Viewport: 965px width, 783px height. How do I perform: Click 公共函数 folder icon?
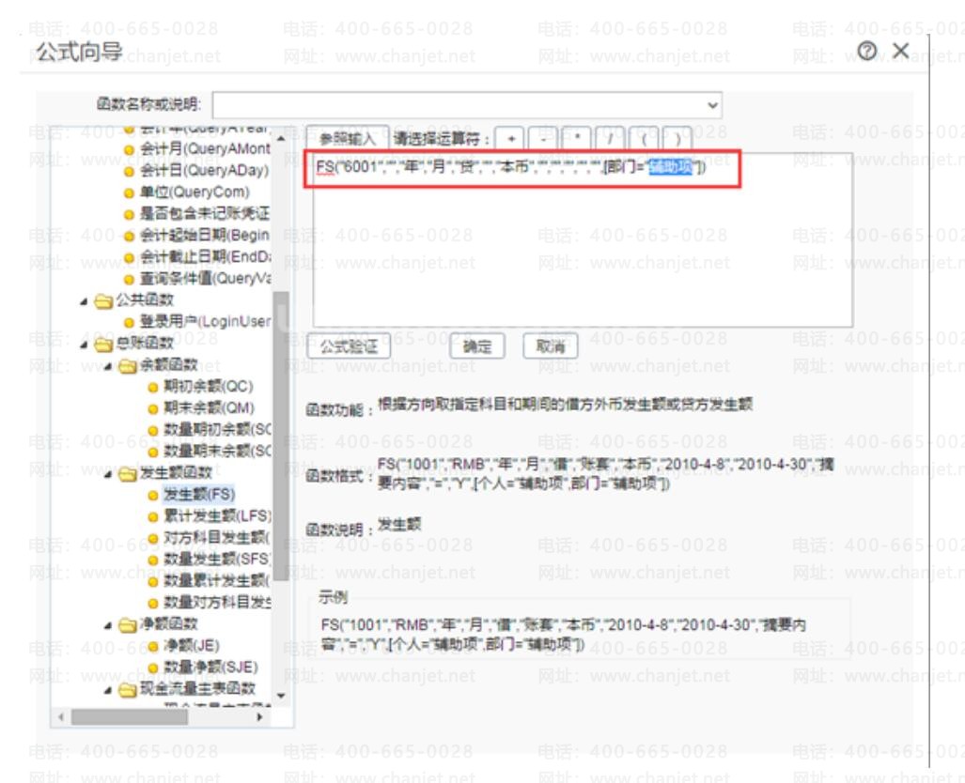103,300
